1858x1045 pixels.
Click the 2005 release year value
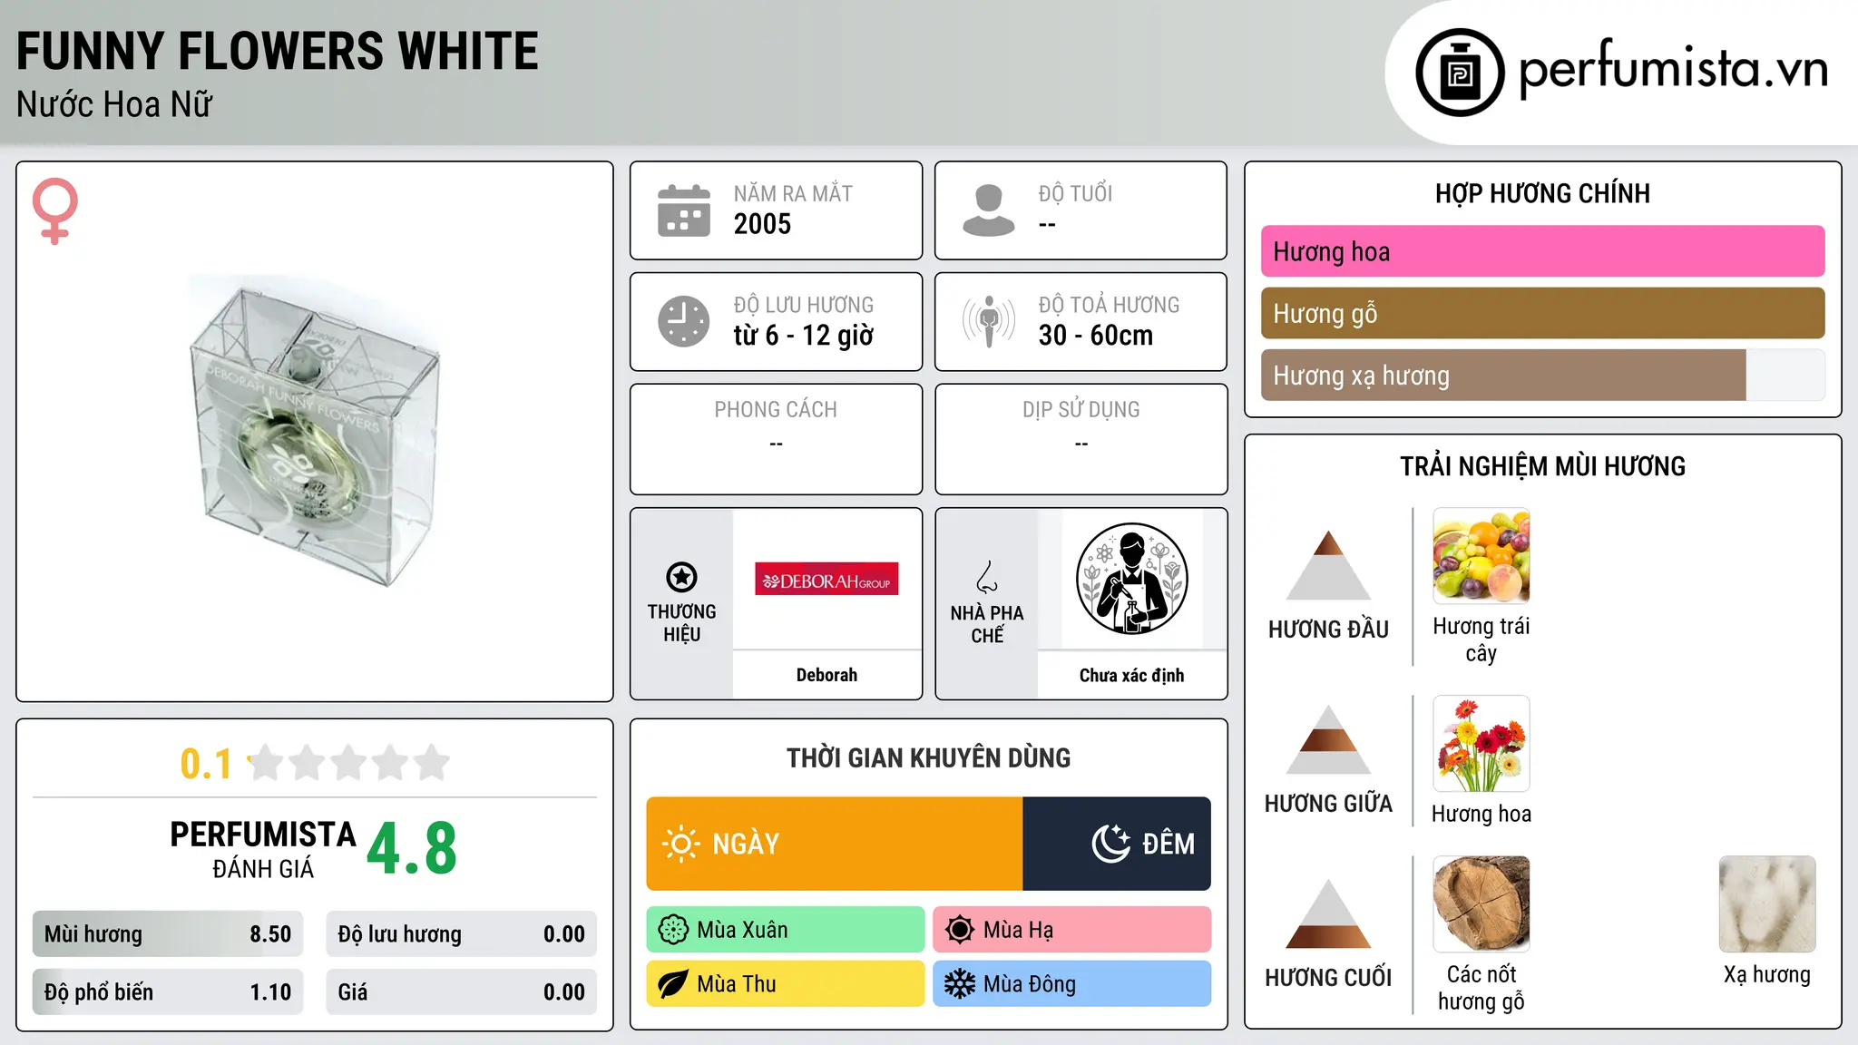click(x=762, y=224)
